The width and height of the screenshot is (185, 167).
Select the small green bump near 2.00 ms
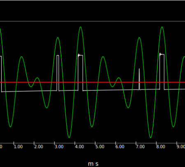tap(37, 78)
